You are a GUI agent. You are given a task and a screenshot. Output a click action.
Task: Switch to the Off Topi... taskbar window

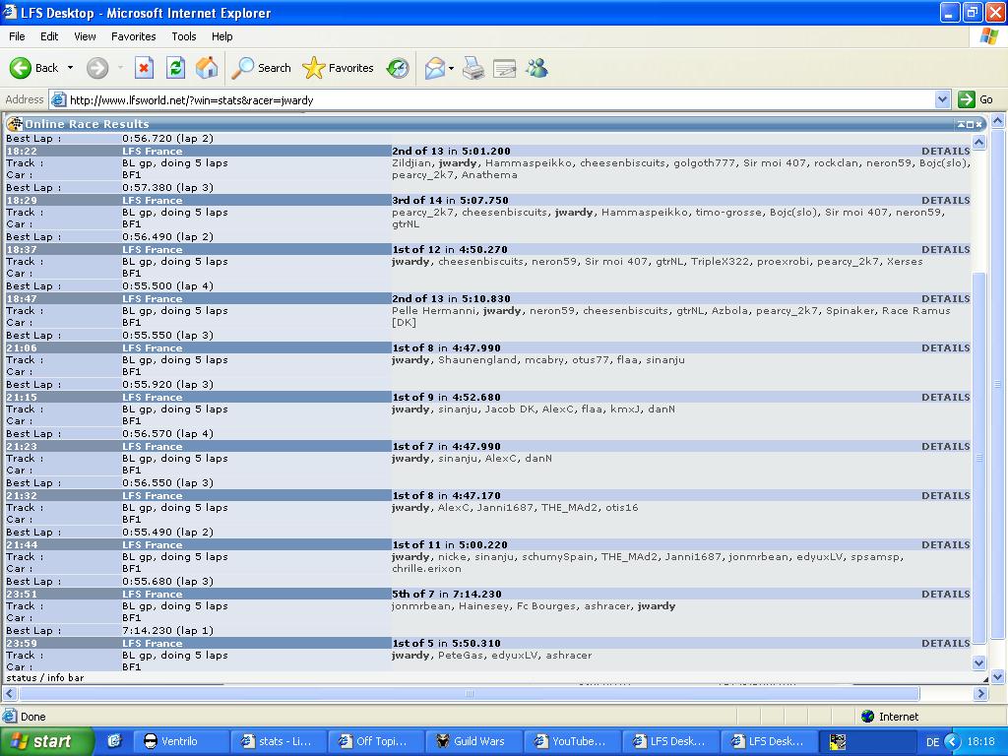click(x=375, y=741)
